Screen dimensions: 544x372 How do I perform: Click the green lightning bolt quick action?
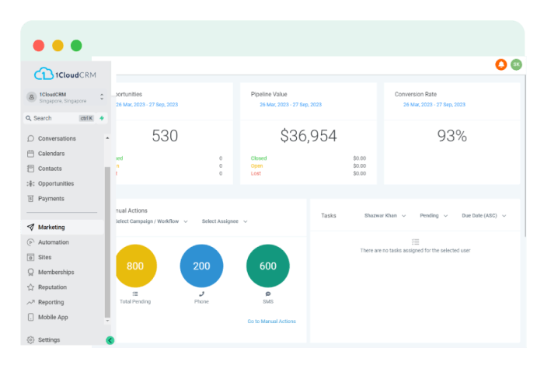tap(102, 118)
